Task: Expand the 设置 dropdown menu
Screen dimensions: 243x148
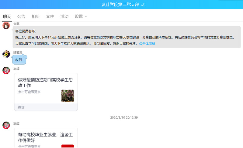Action: pyautogui.click(x=81, y=16)
